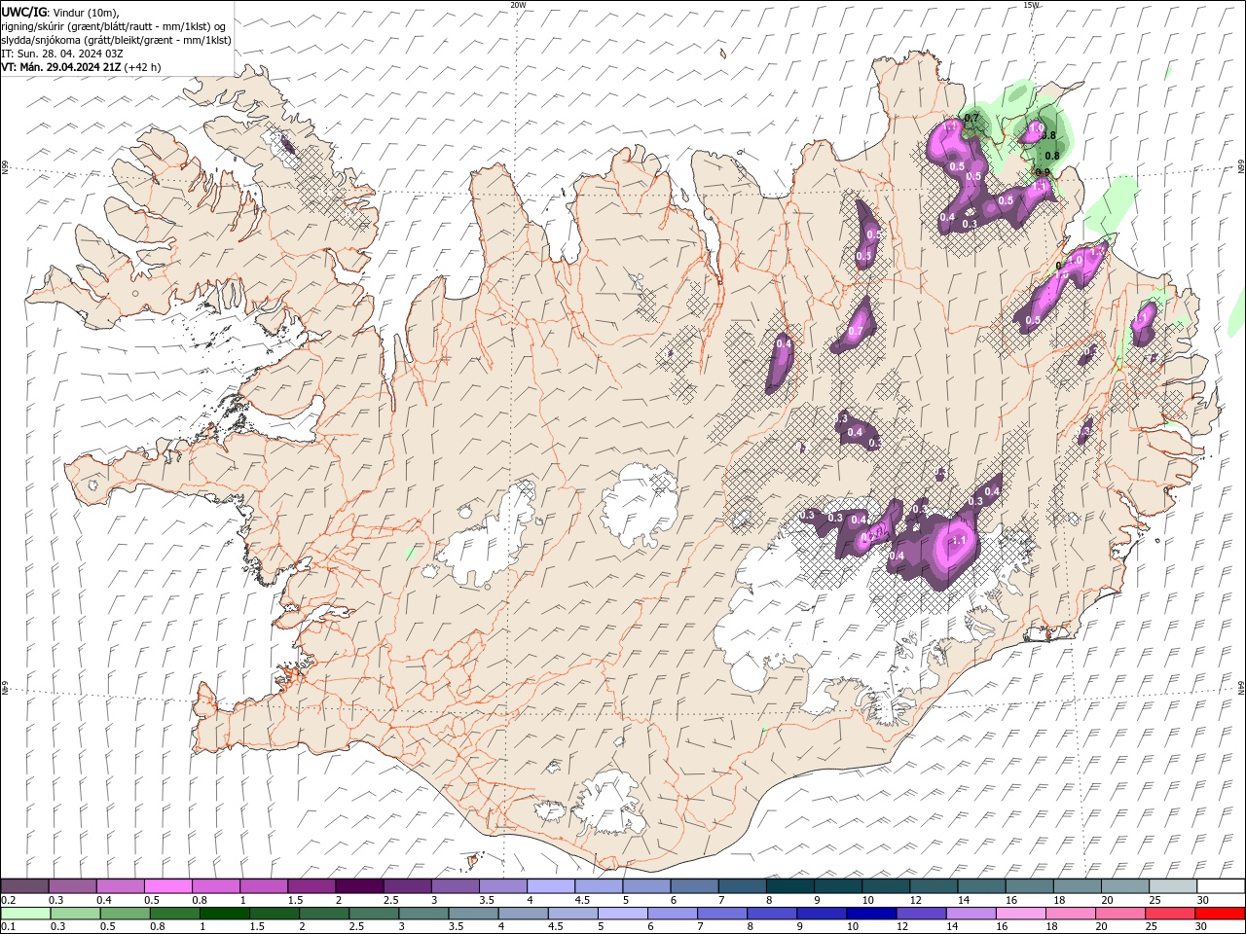Choose the 0.3 light green swatch, lower legend row
This screenshot has height=934, width=1246.
pyautogui.click(x=76, y=914)
